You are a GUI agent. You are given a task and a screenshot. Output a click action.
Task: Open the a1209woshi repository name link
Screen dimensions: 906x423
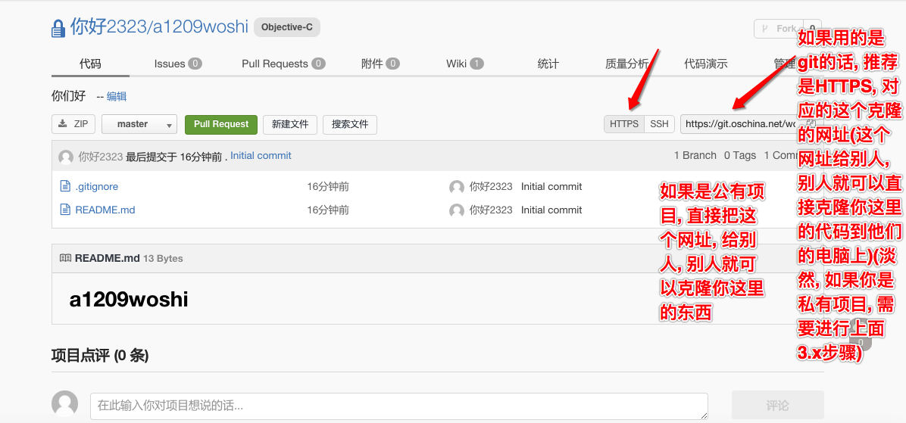[x=201, y=26]
